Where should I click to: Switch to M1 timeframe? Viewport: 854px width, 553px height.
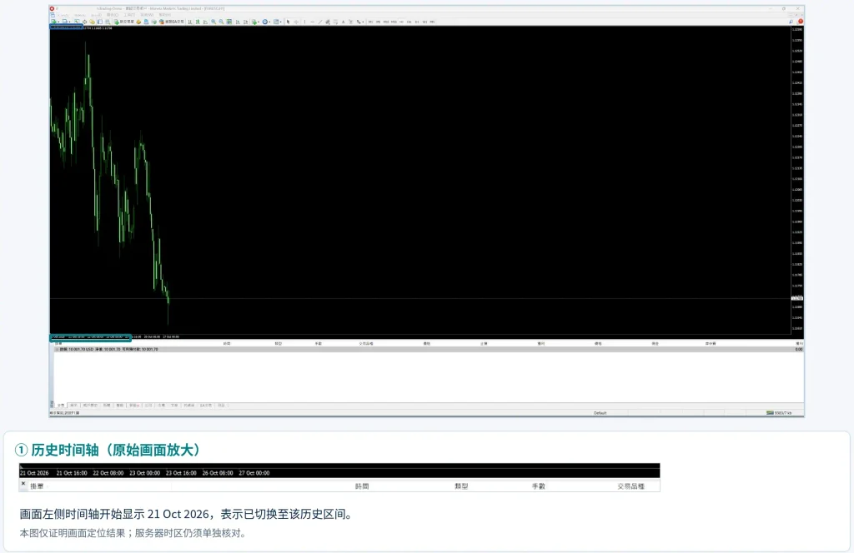click(371, 22)
